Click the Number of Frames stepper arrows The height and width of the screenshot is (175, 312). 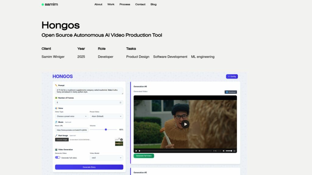point(120,103)
